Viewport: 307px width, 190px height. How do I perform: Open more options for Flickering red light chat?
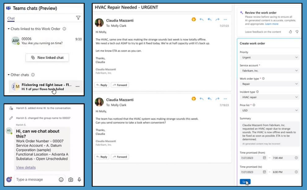78,87
